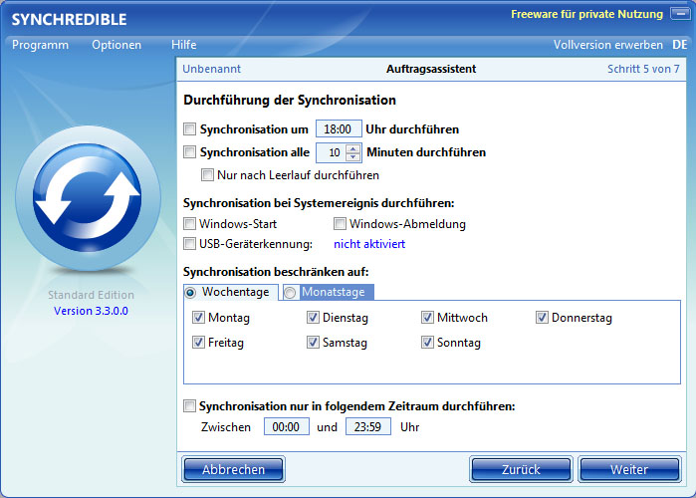
Task: Click the 'Unbenannt' job name
Action: [212, 69]
